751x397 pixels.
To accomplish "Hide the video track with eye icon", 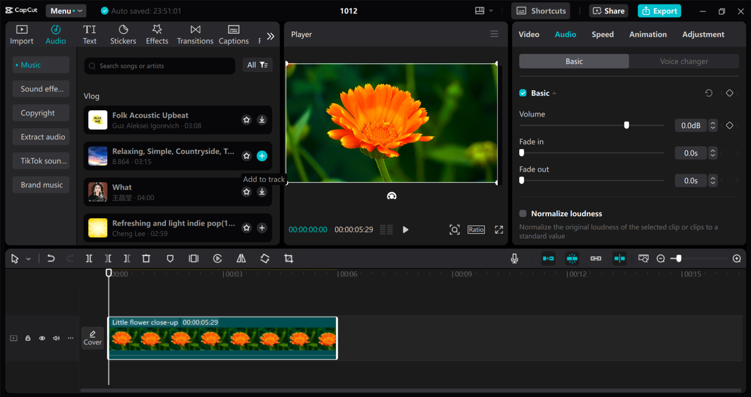I will click(42, 338).
